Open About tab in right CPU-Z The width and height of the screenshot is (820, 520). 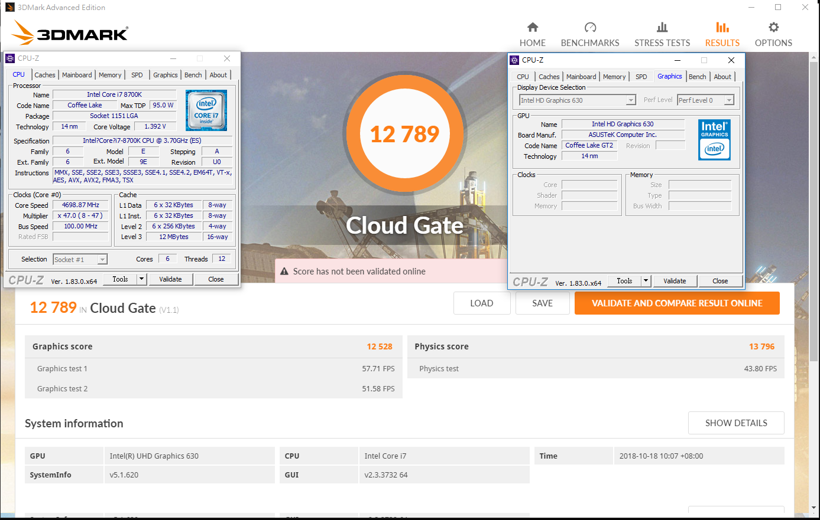722,77
